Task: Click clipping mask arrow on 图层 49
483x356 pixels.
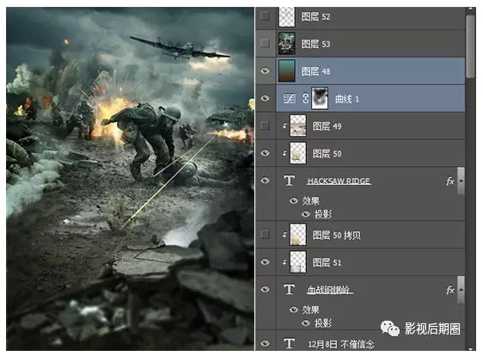Action: click(x=284, y=126)
